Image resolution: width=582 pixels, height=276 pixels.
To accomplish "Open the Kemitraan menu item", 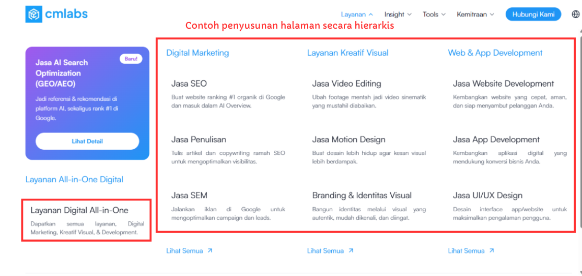I will tap(472, 15).
